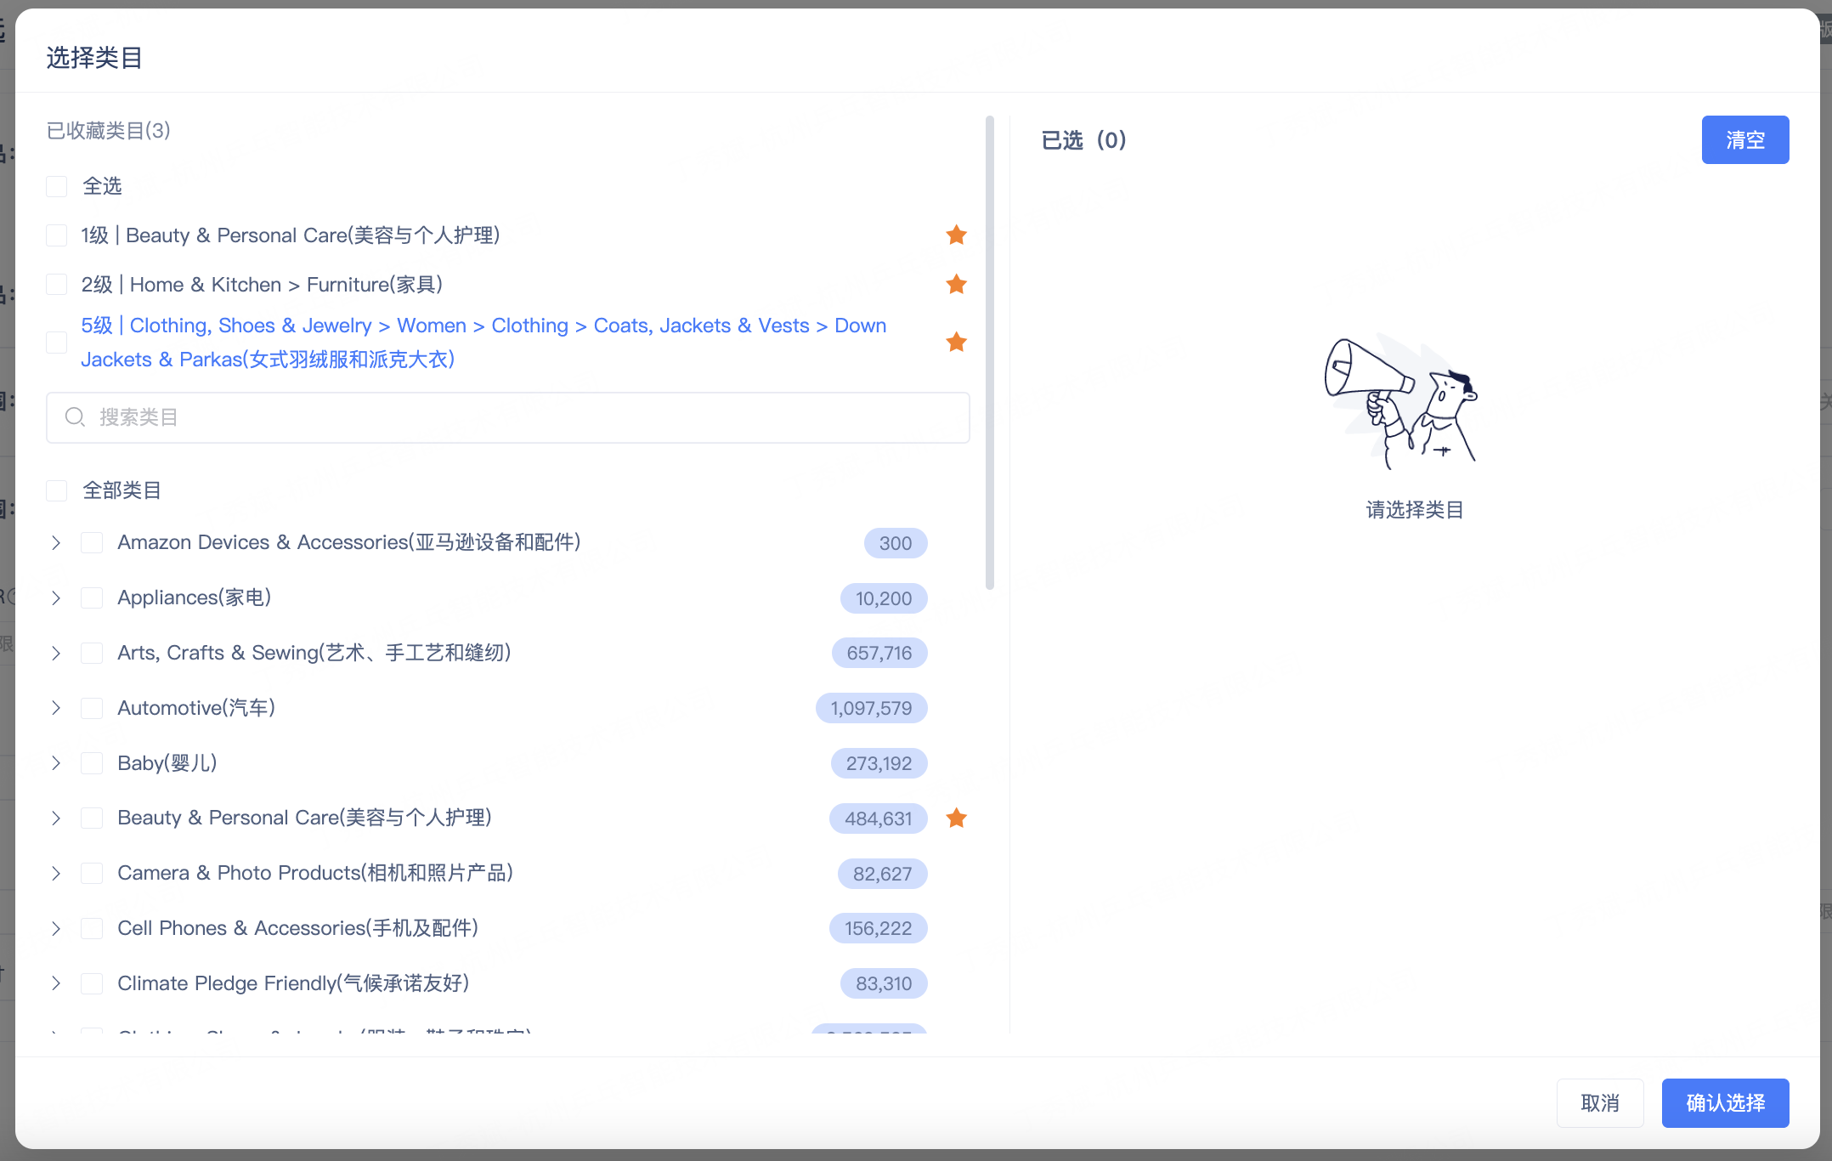Expand Cell Phones & Accessories category

click(x=56, y=928)
